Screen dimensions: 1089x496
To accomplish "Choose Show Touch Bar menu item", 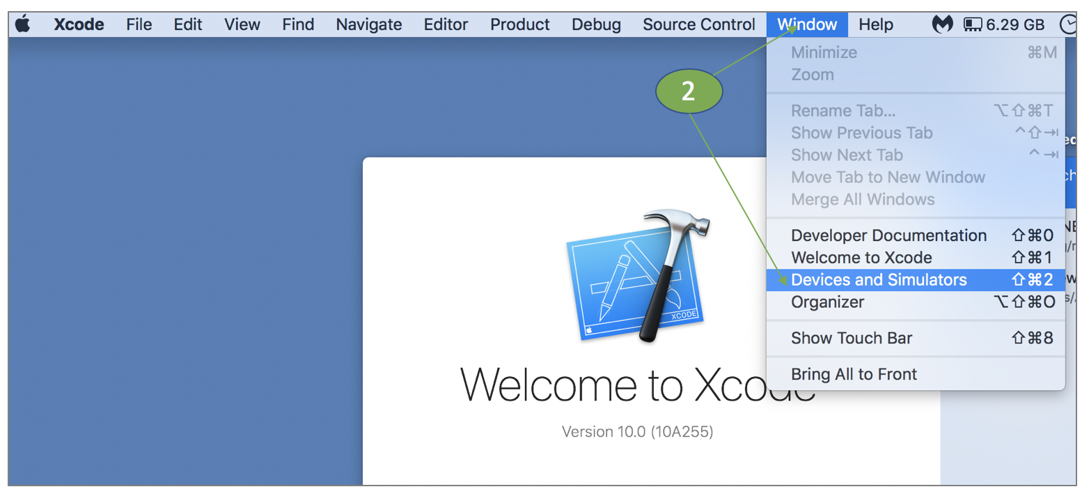I will click(x=852, y=339).
